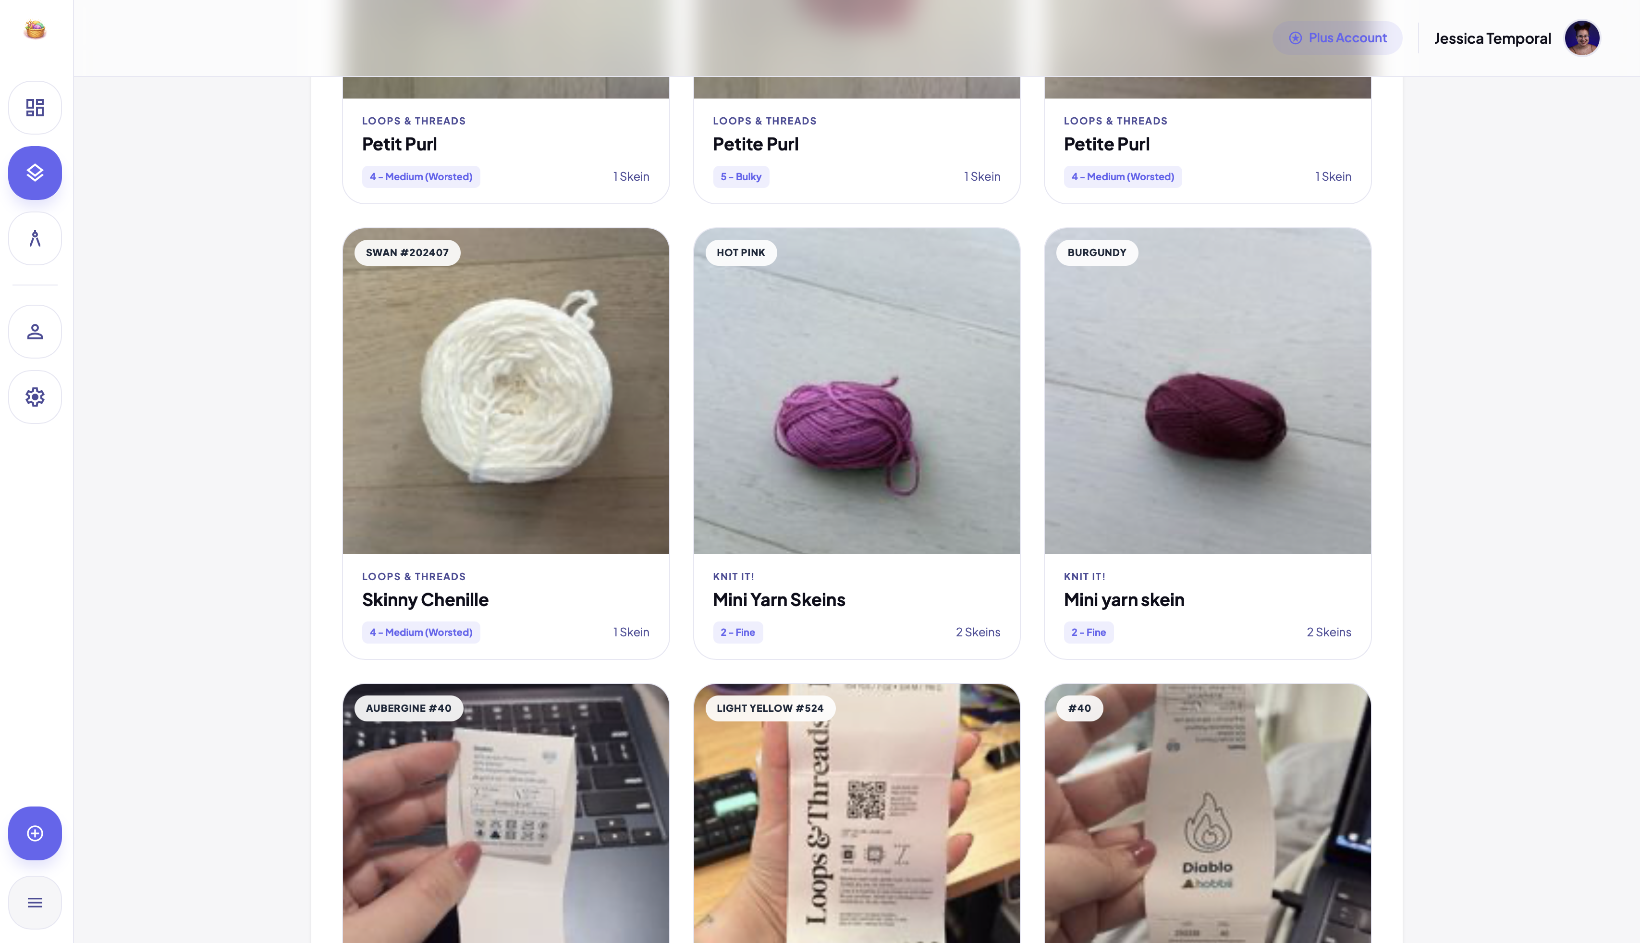
Task: Open the Skinny Chenille yarn entry
Action: [x=425, y=600]
